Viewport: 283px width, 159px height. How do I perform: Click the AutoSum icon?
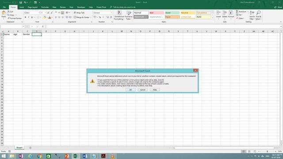pos(237,11)
